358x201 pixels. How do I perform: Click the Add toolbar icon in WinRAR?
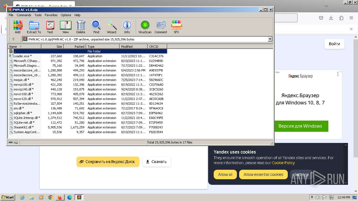pyautogui.click(x=18, y=27)
